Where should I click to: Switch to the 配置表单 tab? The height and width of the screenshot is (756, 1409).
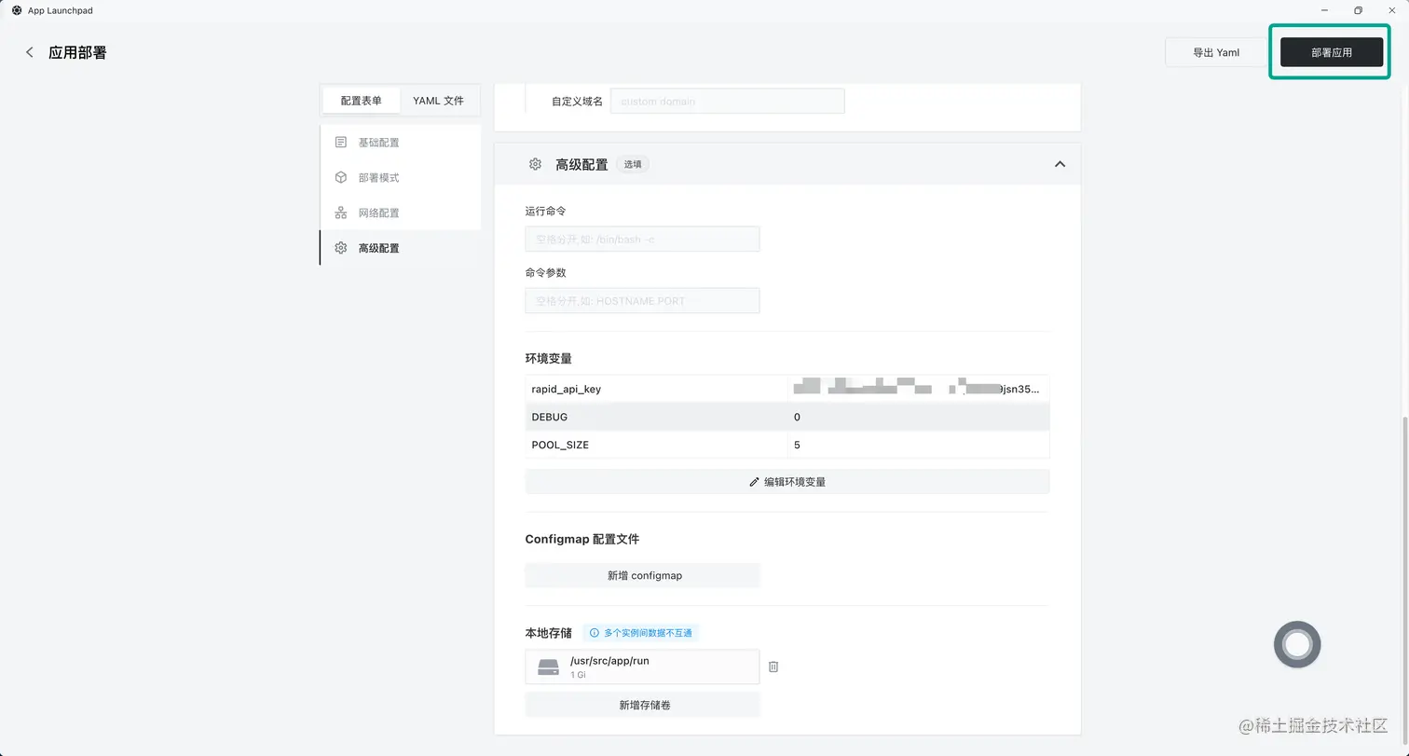[362, 101]
